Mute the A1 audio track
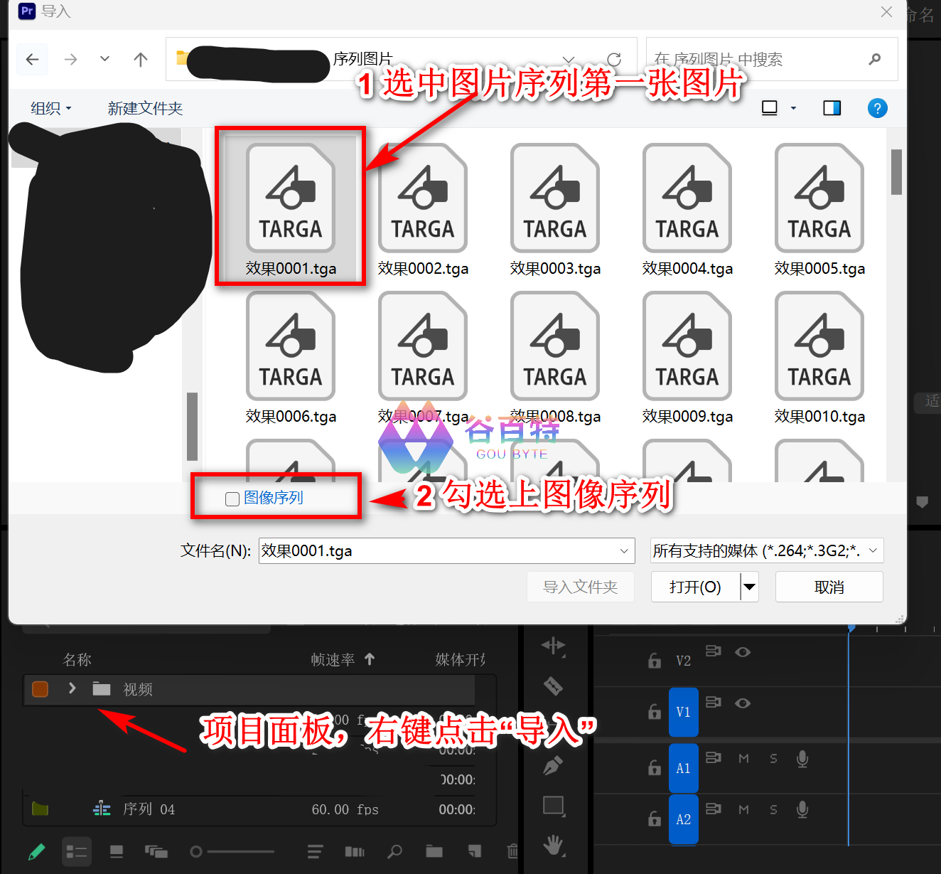The image size is (941, 874). [x=743, y=759]
